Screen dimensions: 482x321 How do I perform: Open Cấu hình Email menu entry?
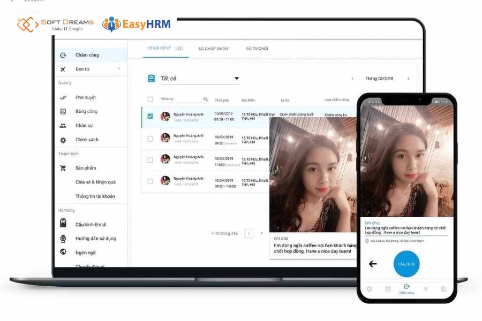click(x=91, y=225)
